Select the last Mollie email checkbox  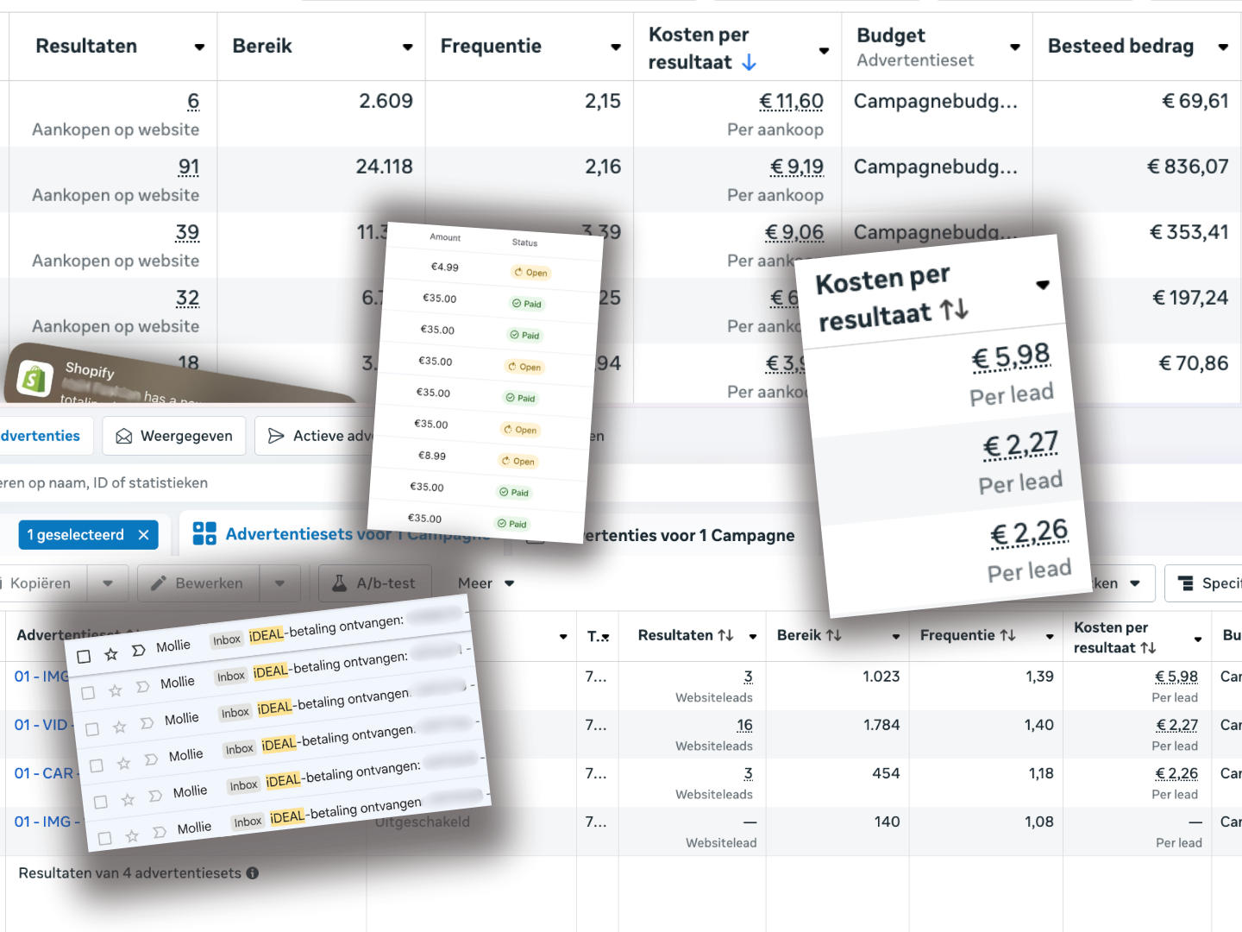[x=104, y=838]
